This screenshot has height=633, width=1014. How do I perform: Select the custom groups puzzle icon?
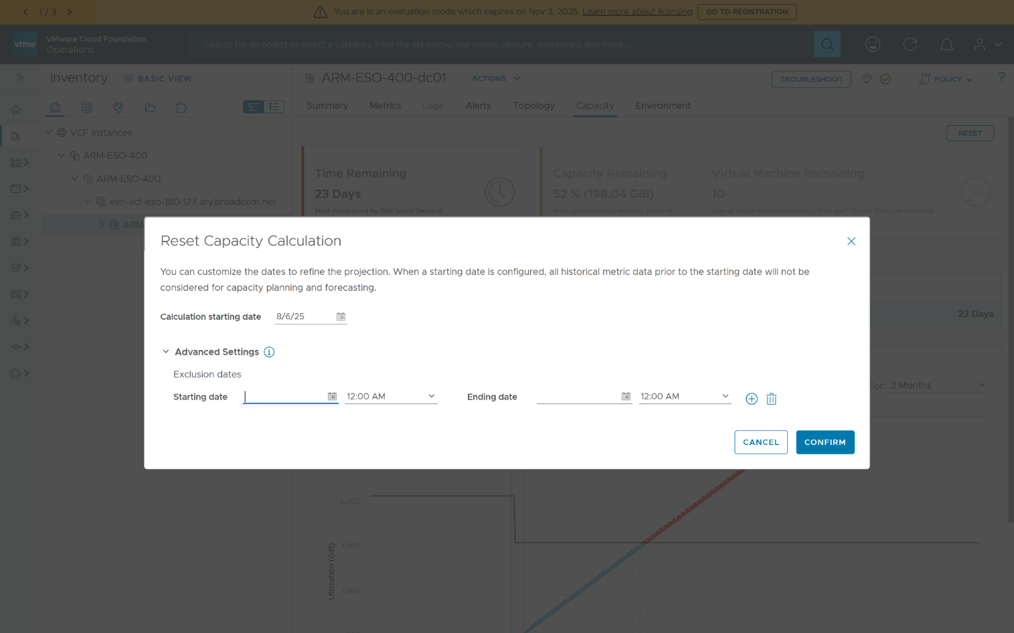(181, 107)
